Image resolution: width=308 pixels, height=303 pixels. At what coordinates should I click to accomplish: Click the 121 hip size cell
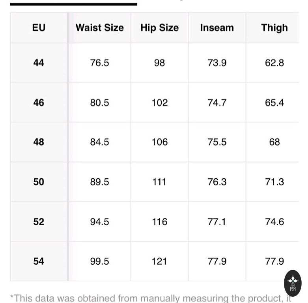pos(159,261)
